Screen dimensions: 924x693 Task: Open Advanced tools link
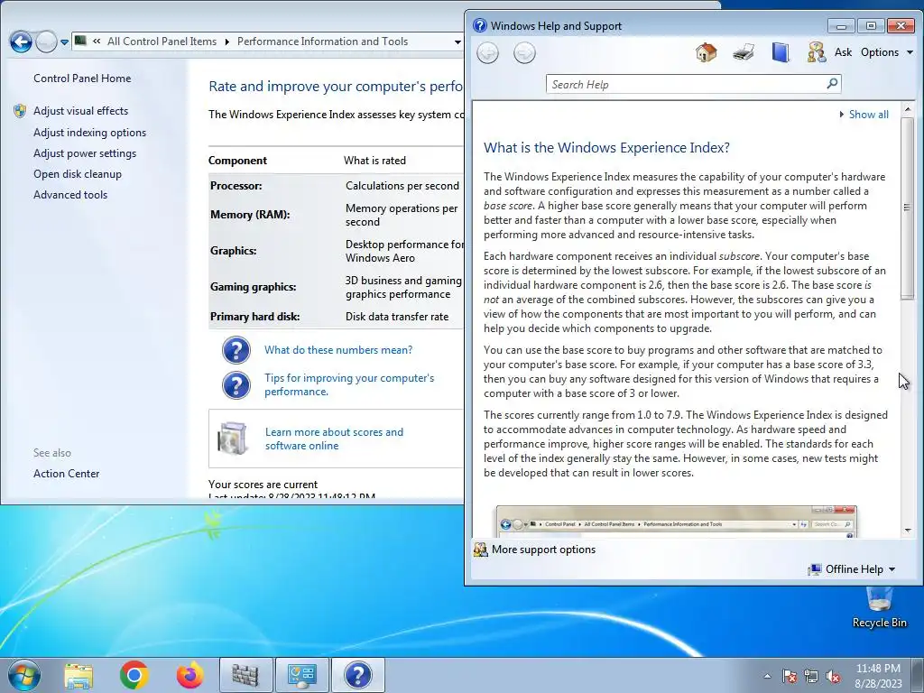(70, 195)
